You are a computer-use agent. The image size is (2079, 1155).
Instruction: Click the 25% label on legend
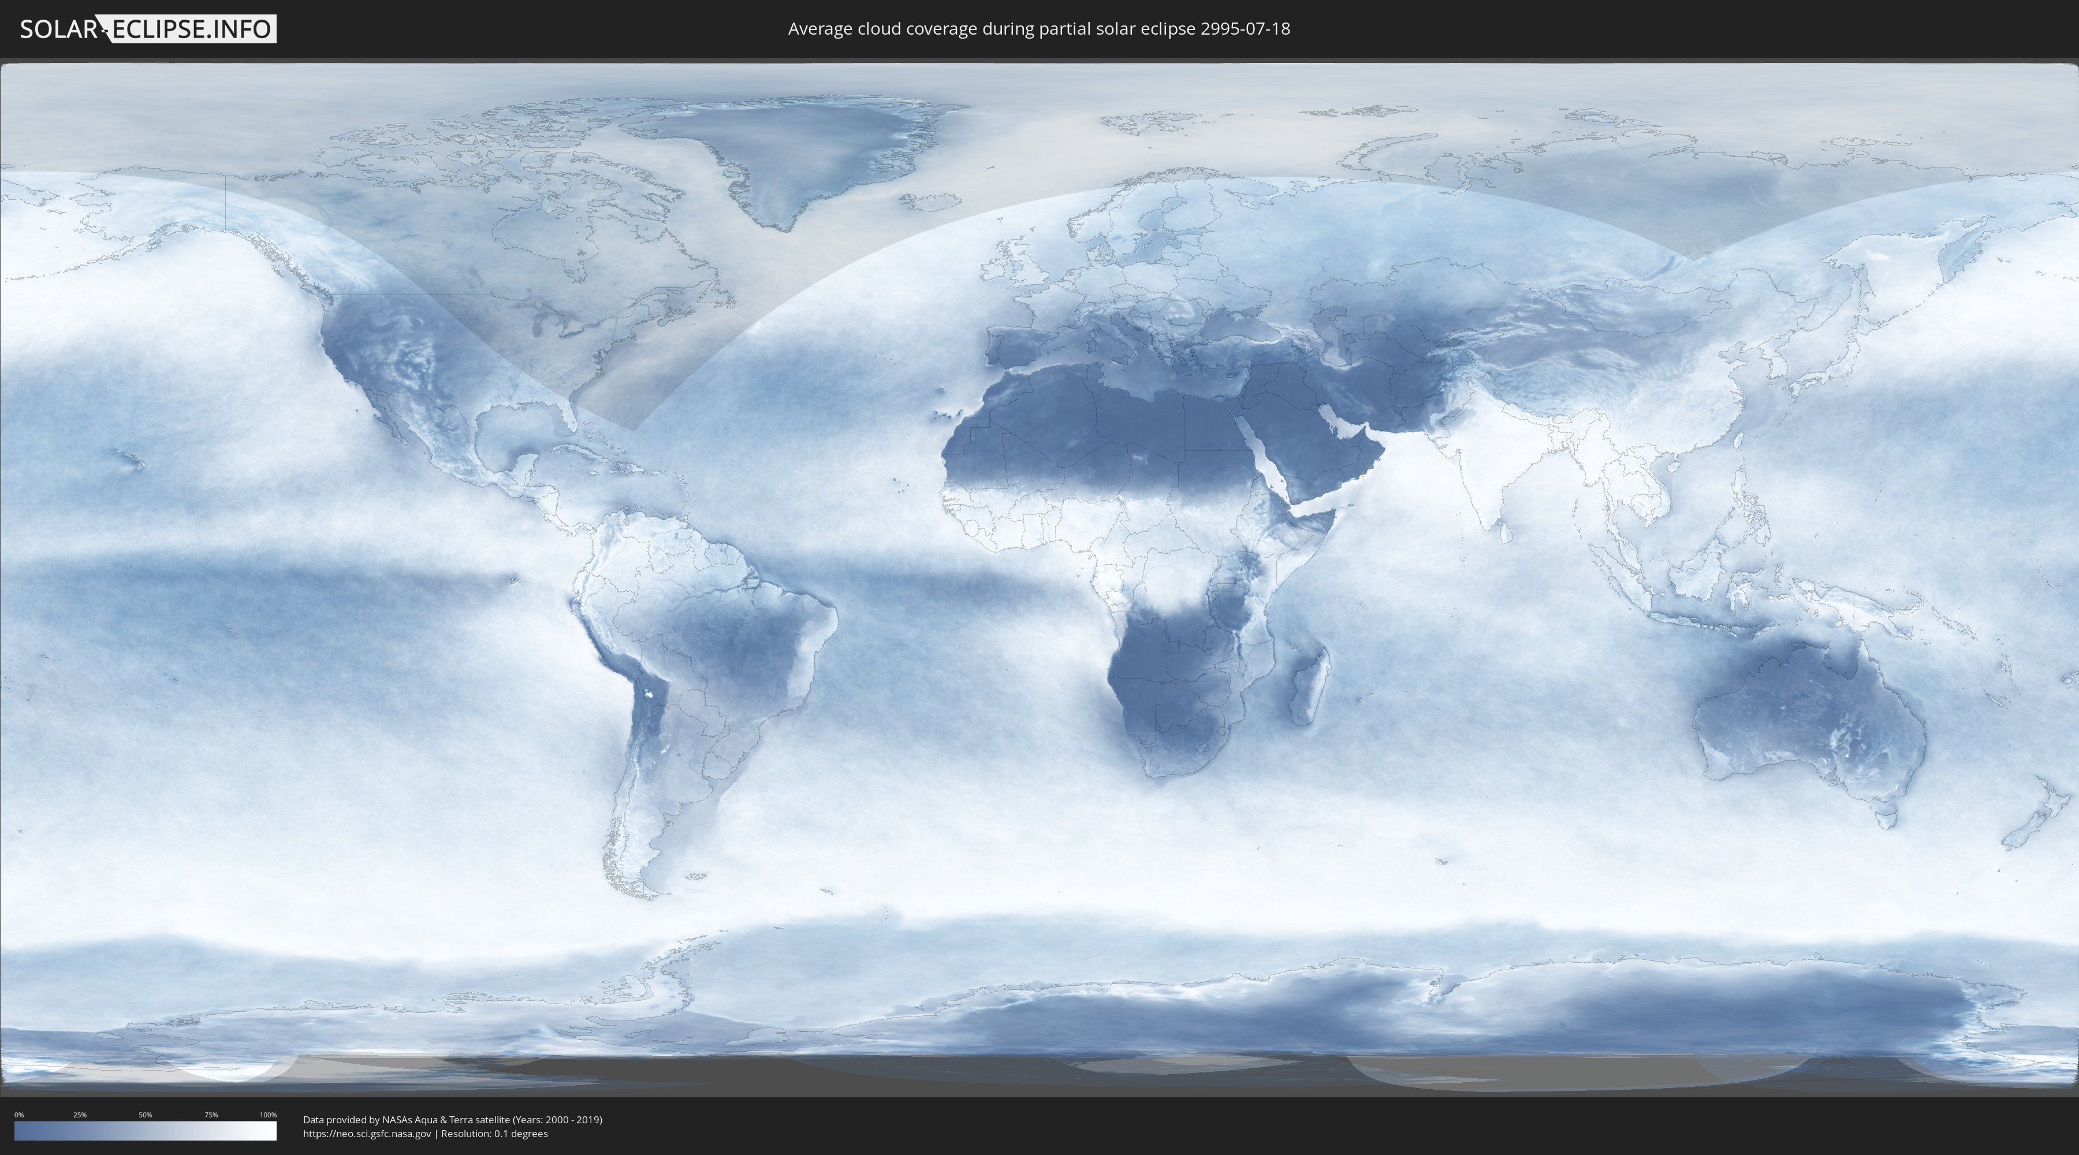tap(80, 1115)
